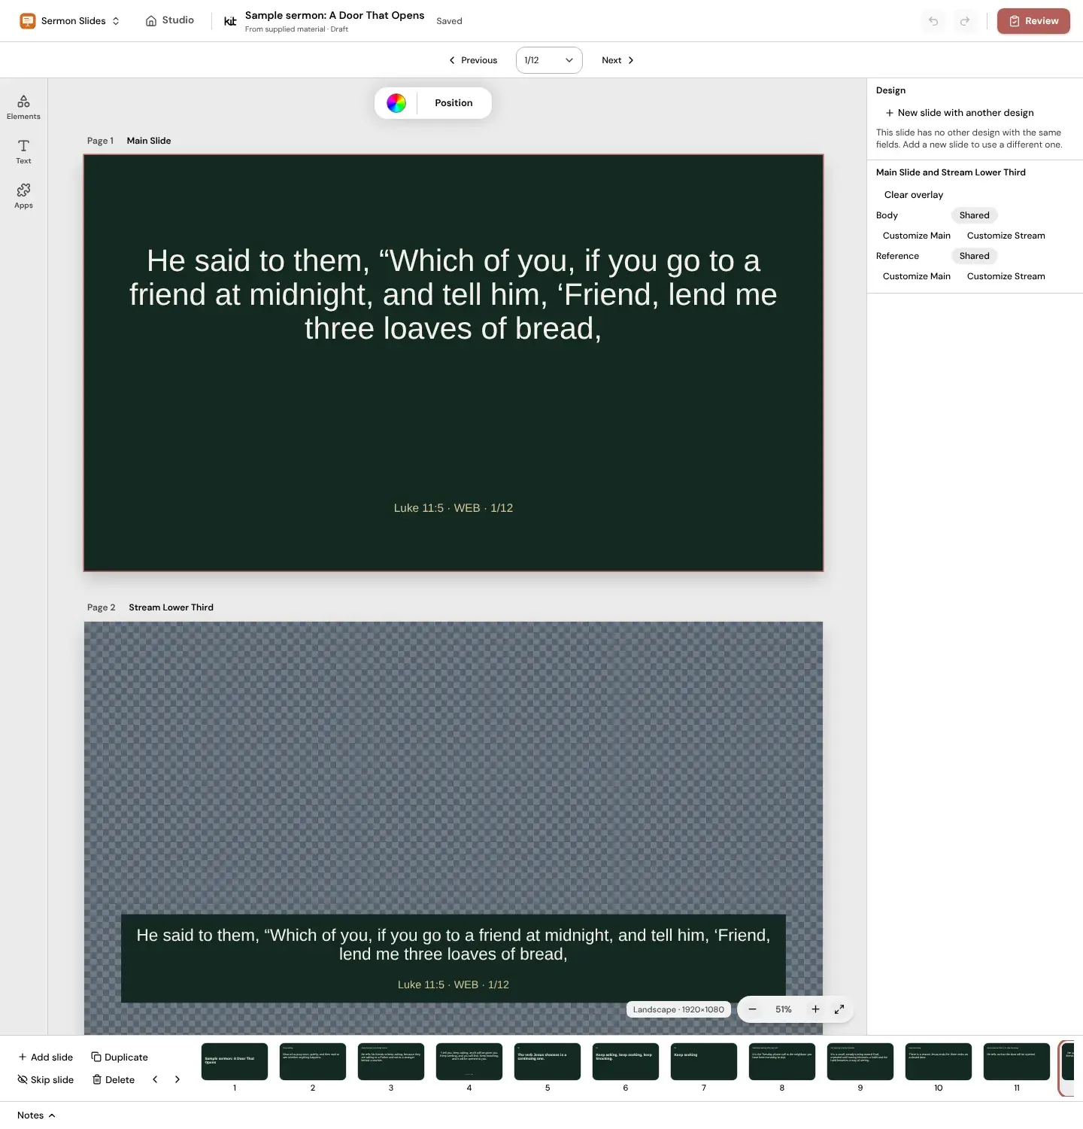The height and width of the screenshot is (1129, 1083).
Task: Select slide thumbnail 1
Action: [x=235, y=1062]
